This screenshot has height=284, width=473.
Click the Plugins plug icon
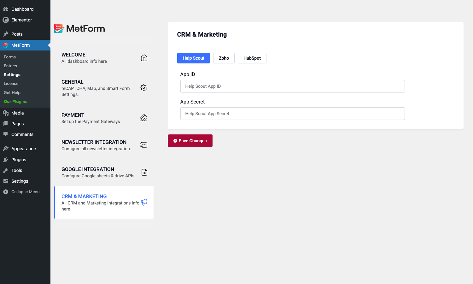pos(6,160)
